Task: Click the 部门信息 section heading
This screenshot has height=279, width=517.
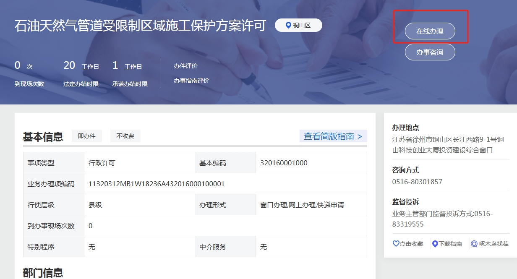Action: tap(43, 273)
